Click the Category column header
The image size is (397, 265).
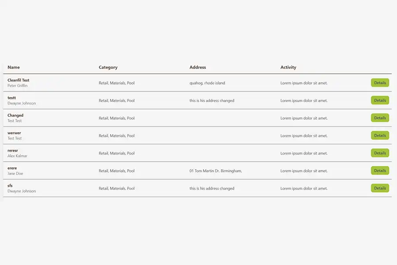(x=108, y=68)
